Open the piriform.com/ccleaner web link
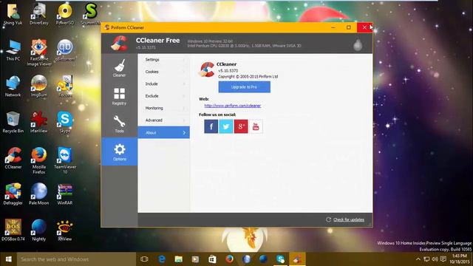 click(233, 106)
